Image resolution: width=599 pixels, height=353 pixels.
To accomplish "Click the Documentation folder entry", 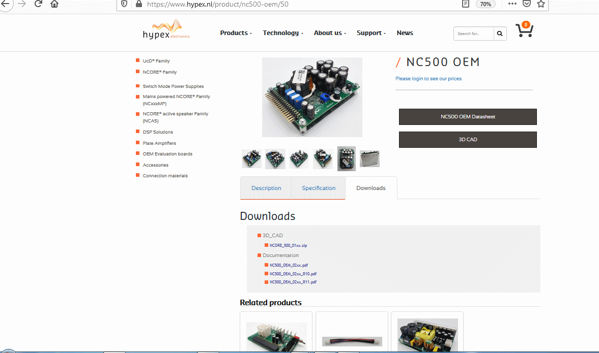I will pos(280,255).
